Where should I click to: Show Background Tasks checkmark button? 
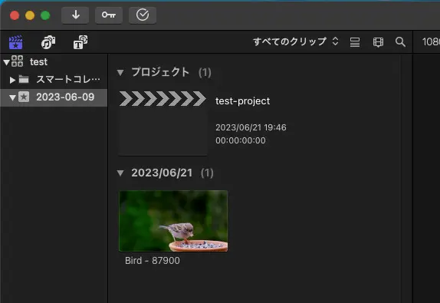[x=143, y=15]
